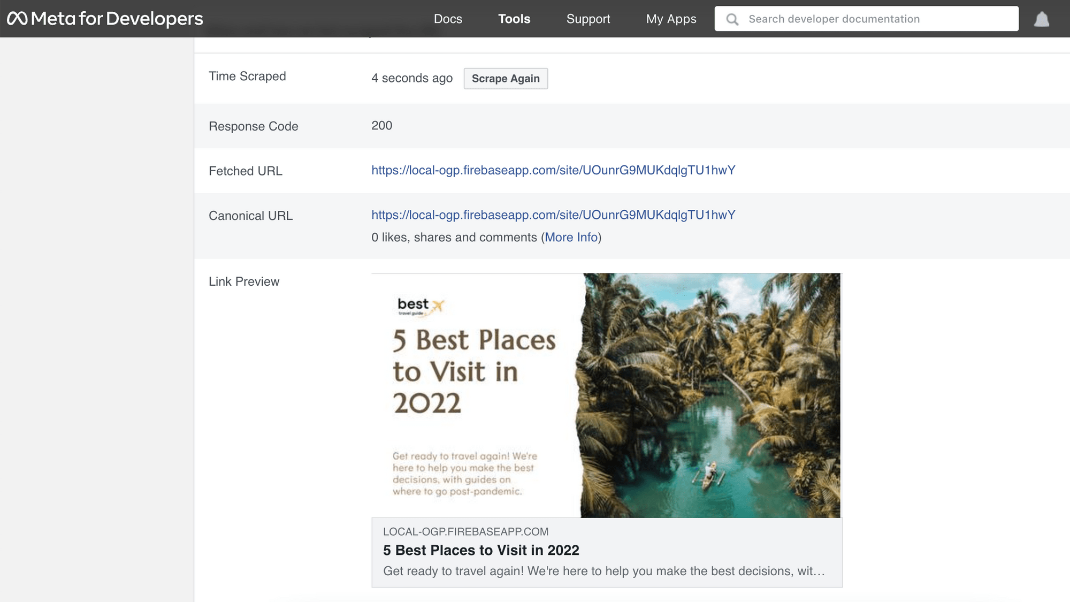This screenshot has height=602, width=1070.
Task: Open the Fetched URL link
Action: click(x=553, y=170)
